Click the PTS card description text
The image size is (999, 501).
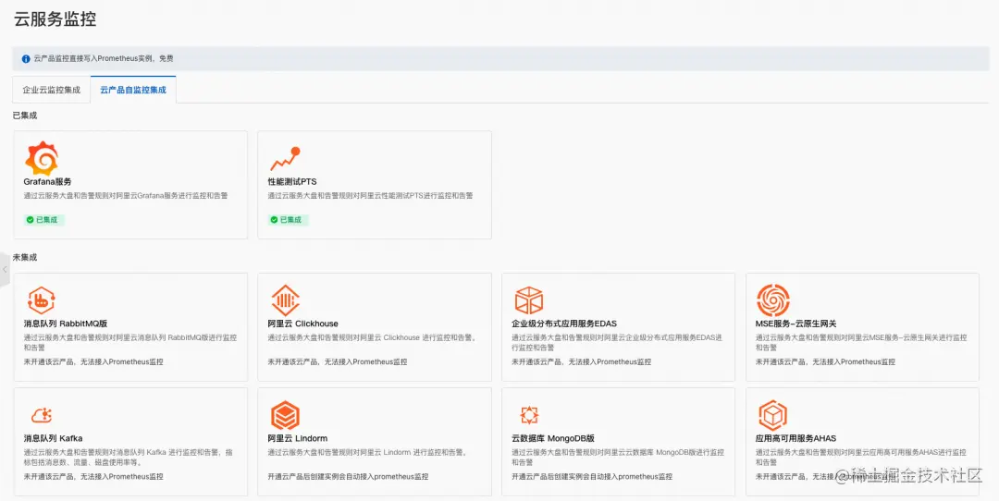[370, 195]
